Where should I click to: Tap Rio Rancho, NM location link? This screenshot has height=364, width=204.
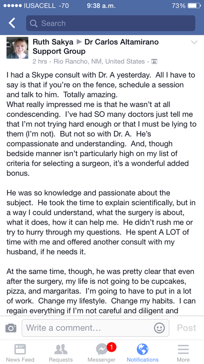(x=99, y=61)
